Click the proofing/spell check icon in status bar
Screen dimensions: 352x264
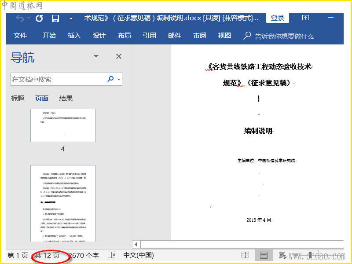coord(112,255)
